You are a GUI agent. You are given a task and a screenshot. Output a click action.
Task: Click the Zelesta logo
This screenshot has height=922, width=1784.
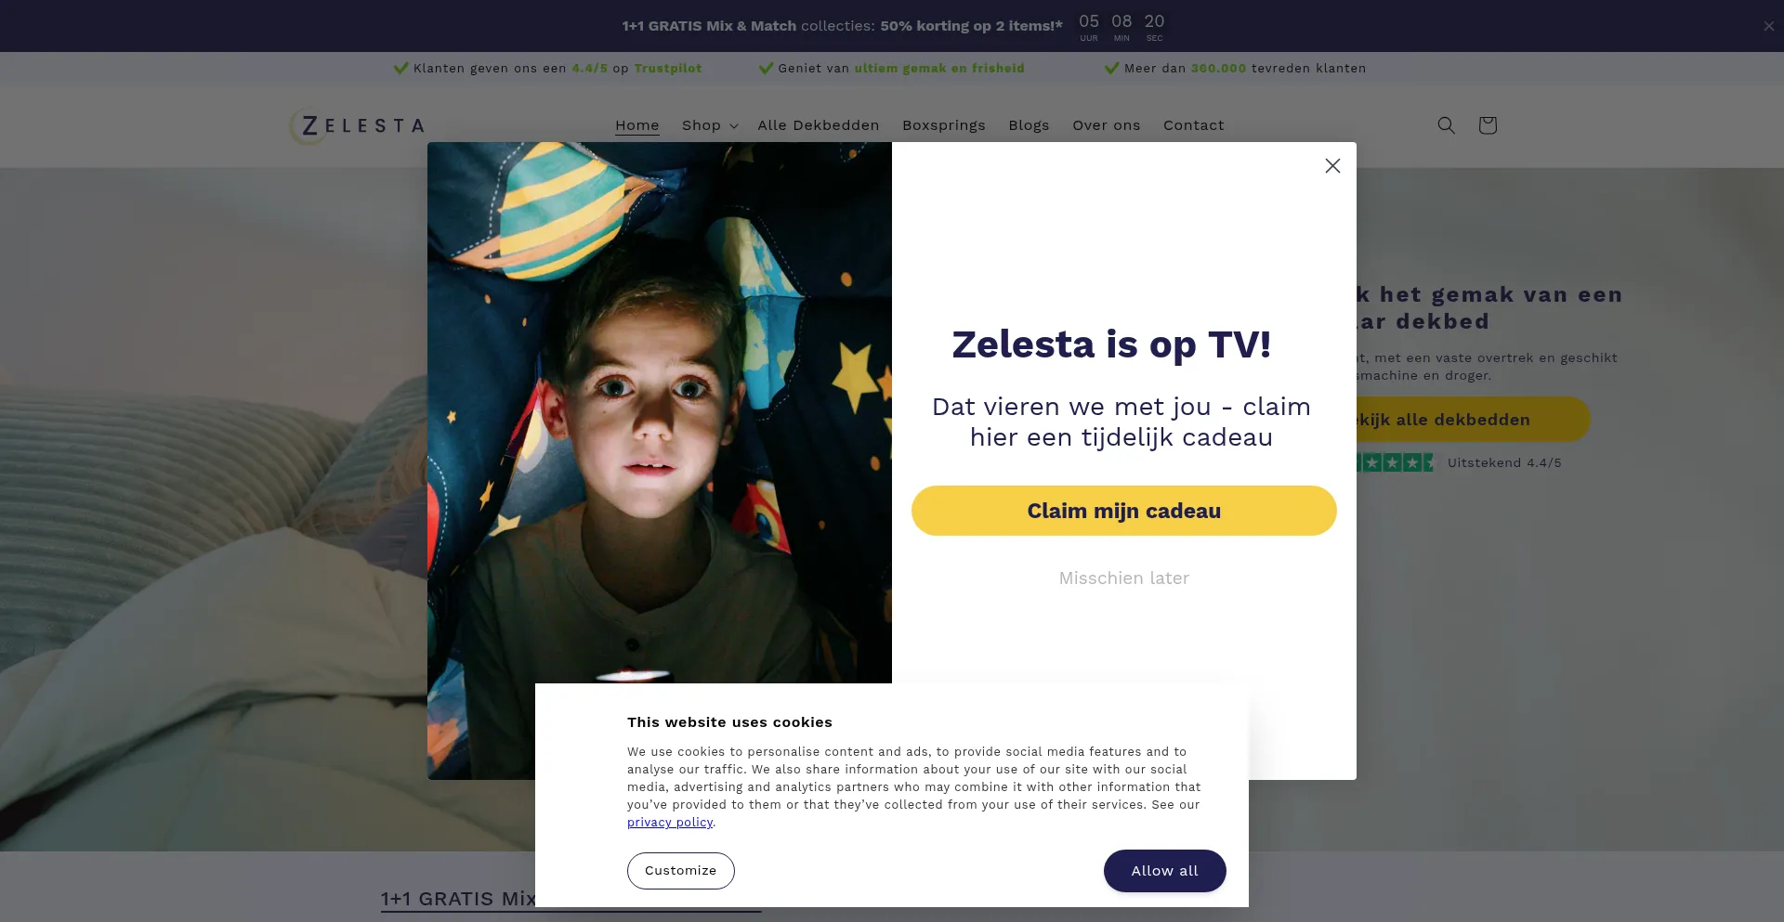pos(357,126)
